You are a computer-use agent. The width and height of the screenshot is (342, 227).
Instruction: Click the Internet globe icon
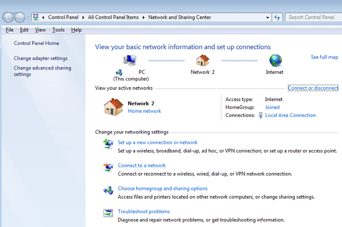tap(275, 60)
